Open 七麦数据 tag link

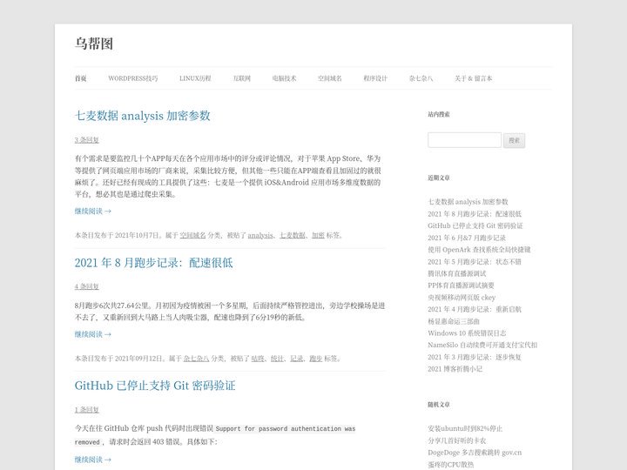click(293, 235)
